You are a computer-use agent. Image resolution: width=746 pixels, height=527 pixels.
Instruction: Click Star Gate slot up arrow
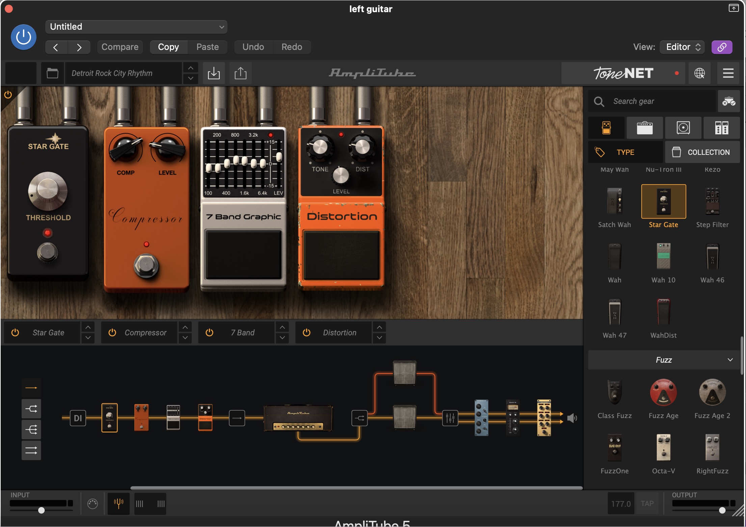pos(88,327)
